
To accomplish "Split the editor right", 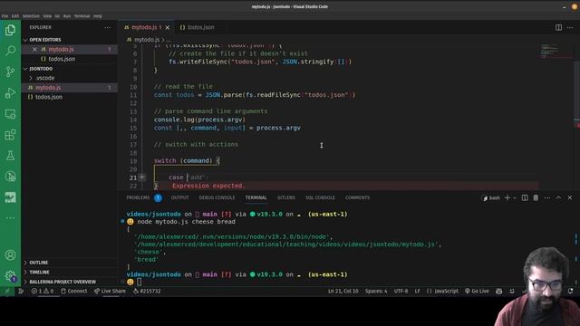I will (558, 27).
